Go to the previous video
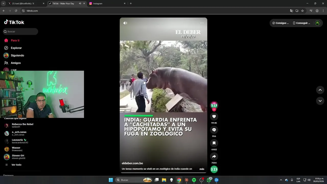327x184 pixels. coord(320,90)
